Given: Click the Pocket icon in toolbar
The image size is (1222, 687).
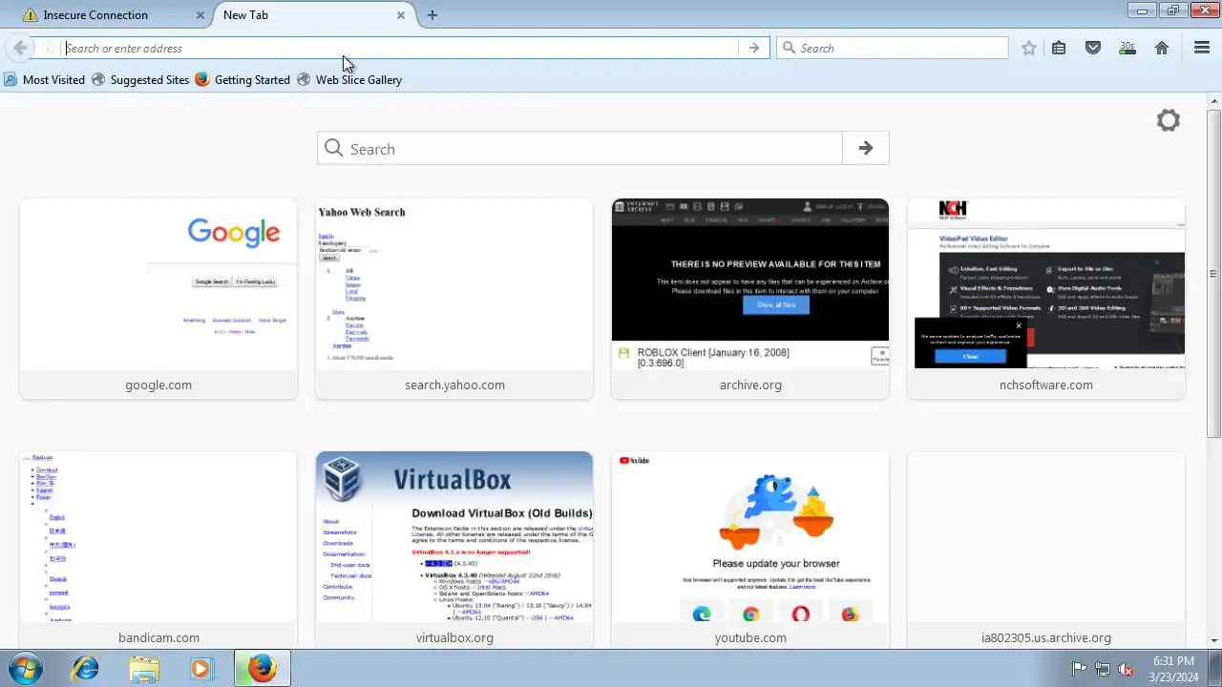Looking at the screenshot, I should 1093,48.
